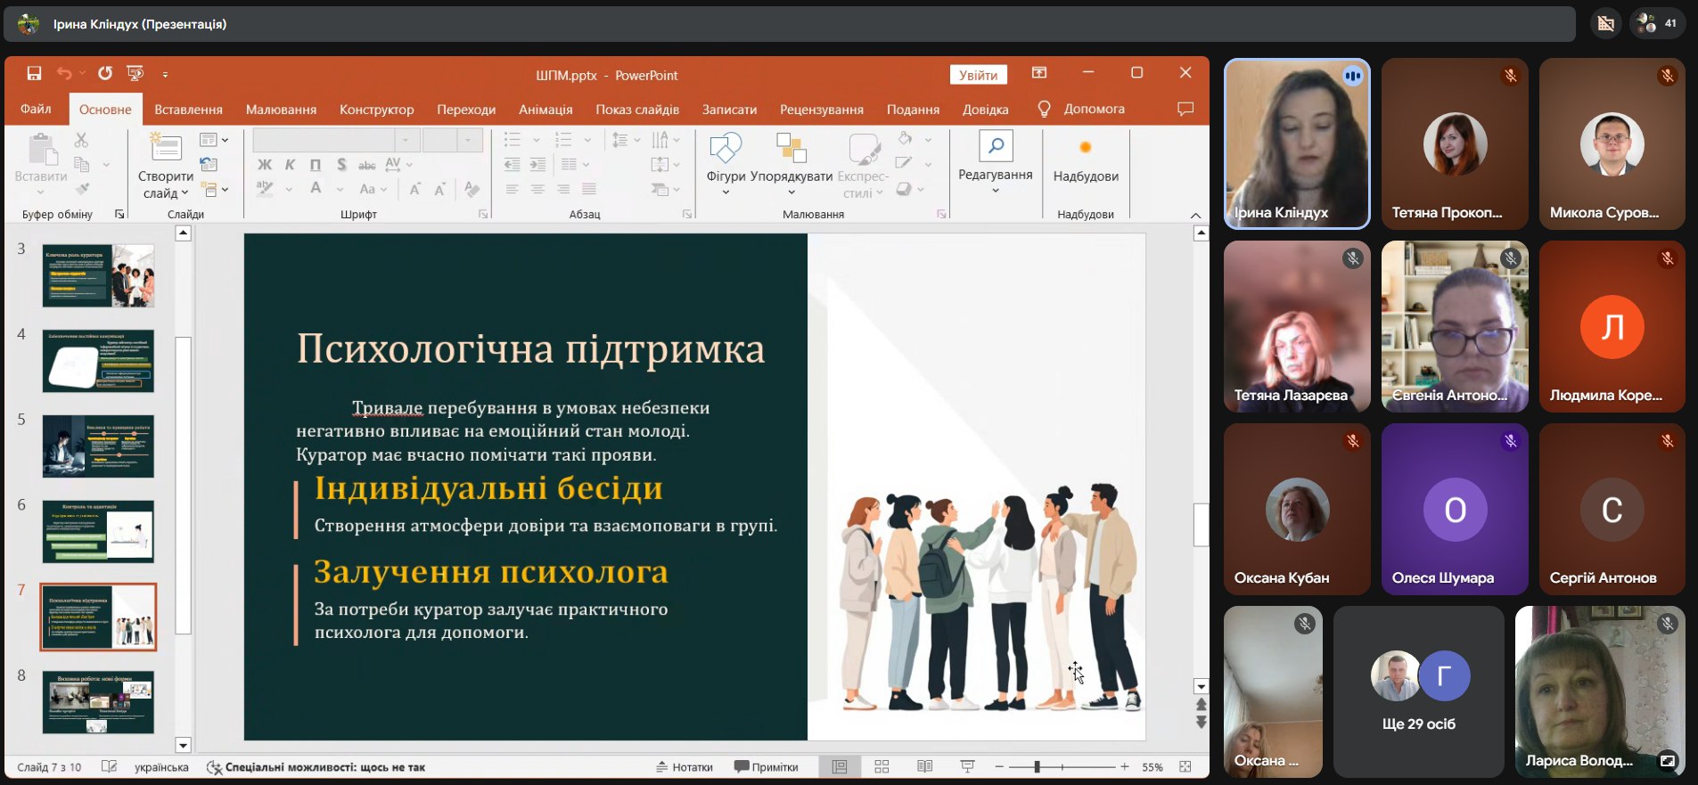Viewport: 1698px width, 785px height.
Task: Click the Arrange (Упорядкувати) icon
Action: 791,150
